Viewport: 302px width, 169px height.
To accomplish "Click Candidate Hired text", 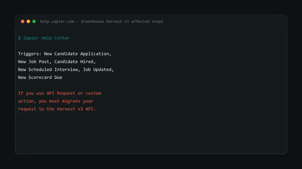I will (74, 61).
